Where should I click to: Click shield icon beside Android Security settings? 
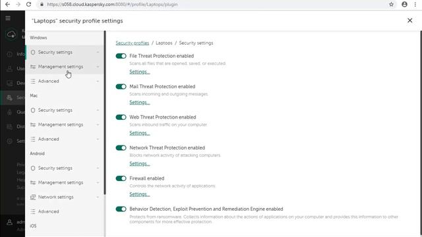pos(33,169)
